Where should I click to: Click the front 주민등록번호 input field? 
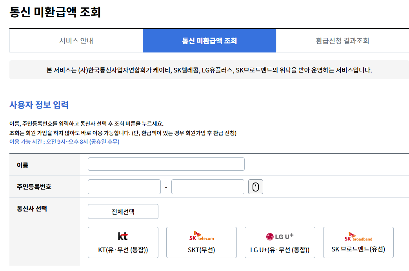124,187
